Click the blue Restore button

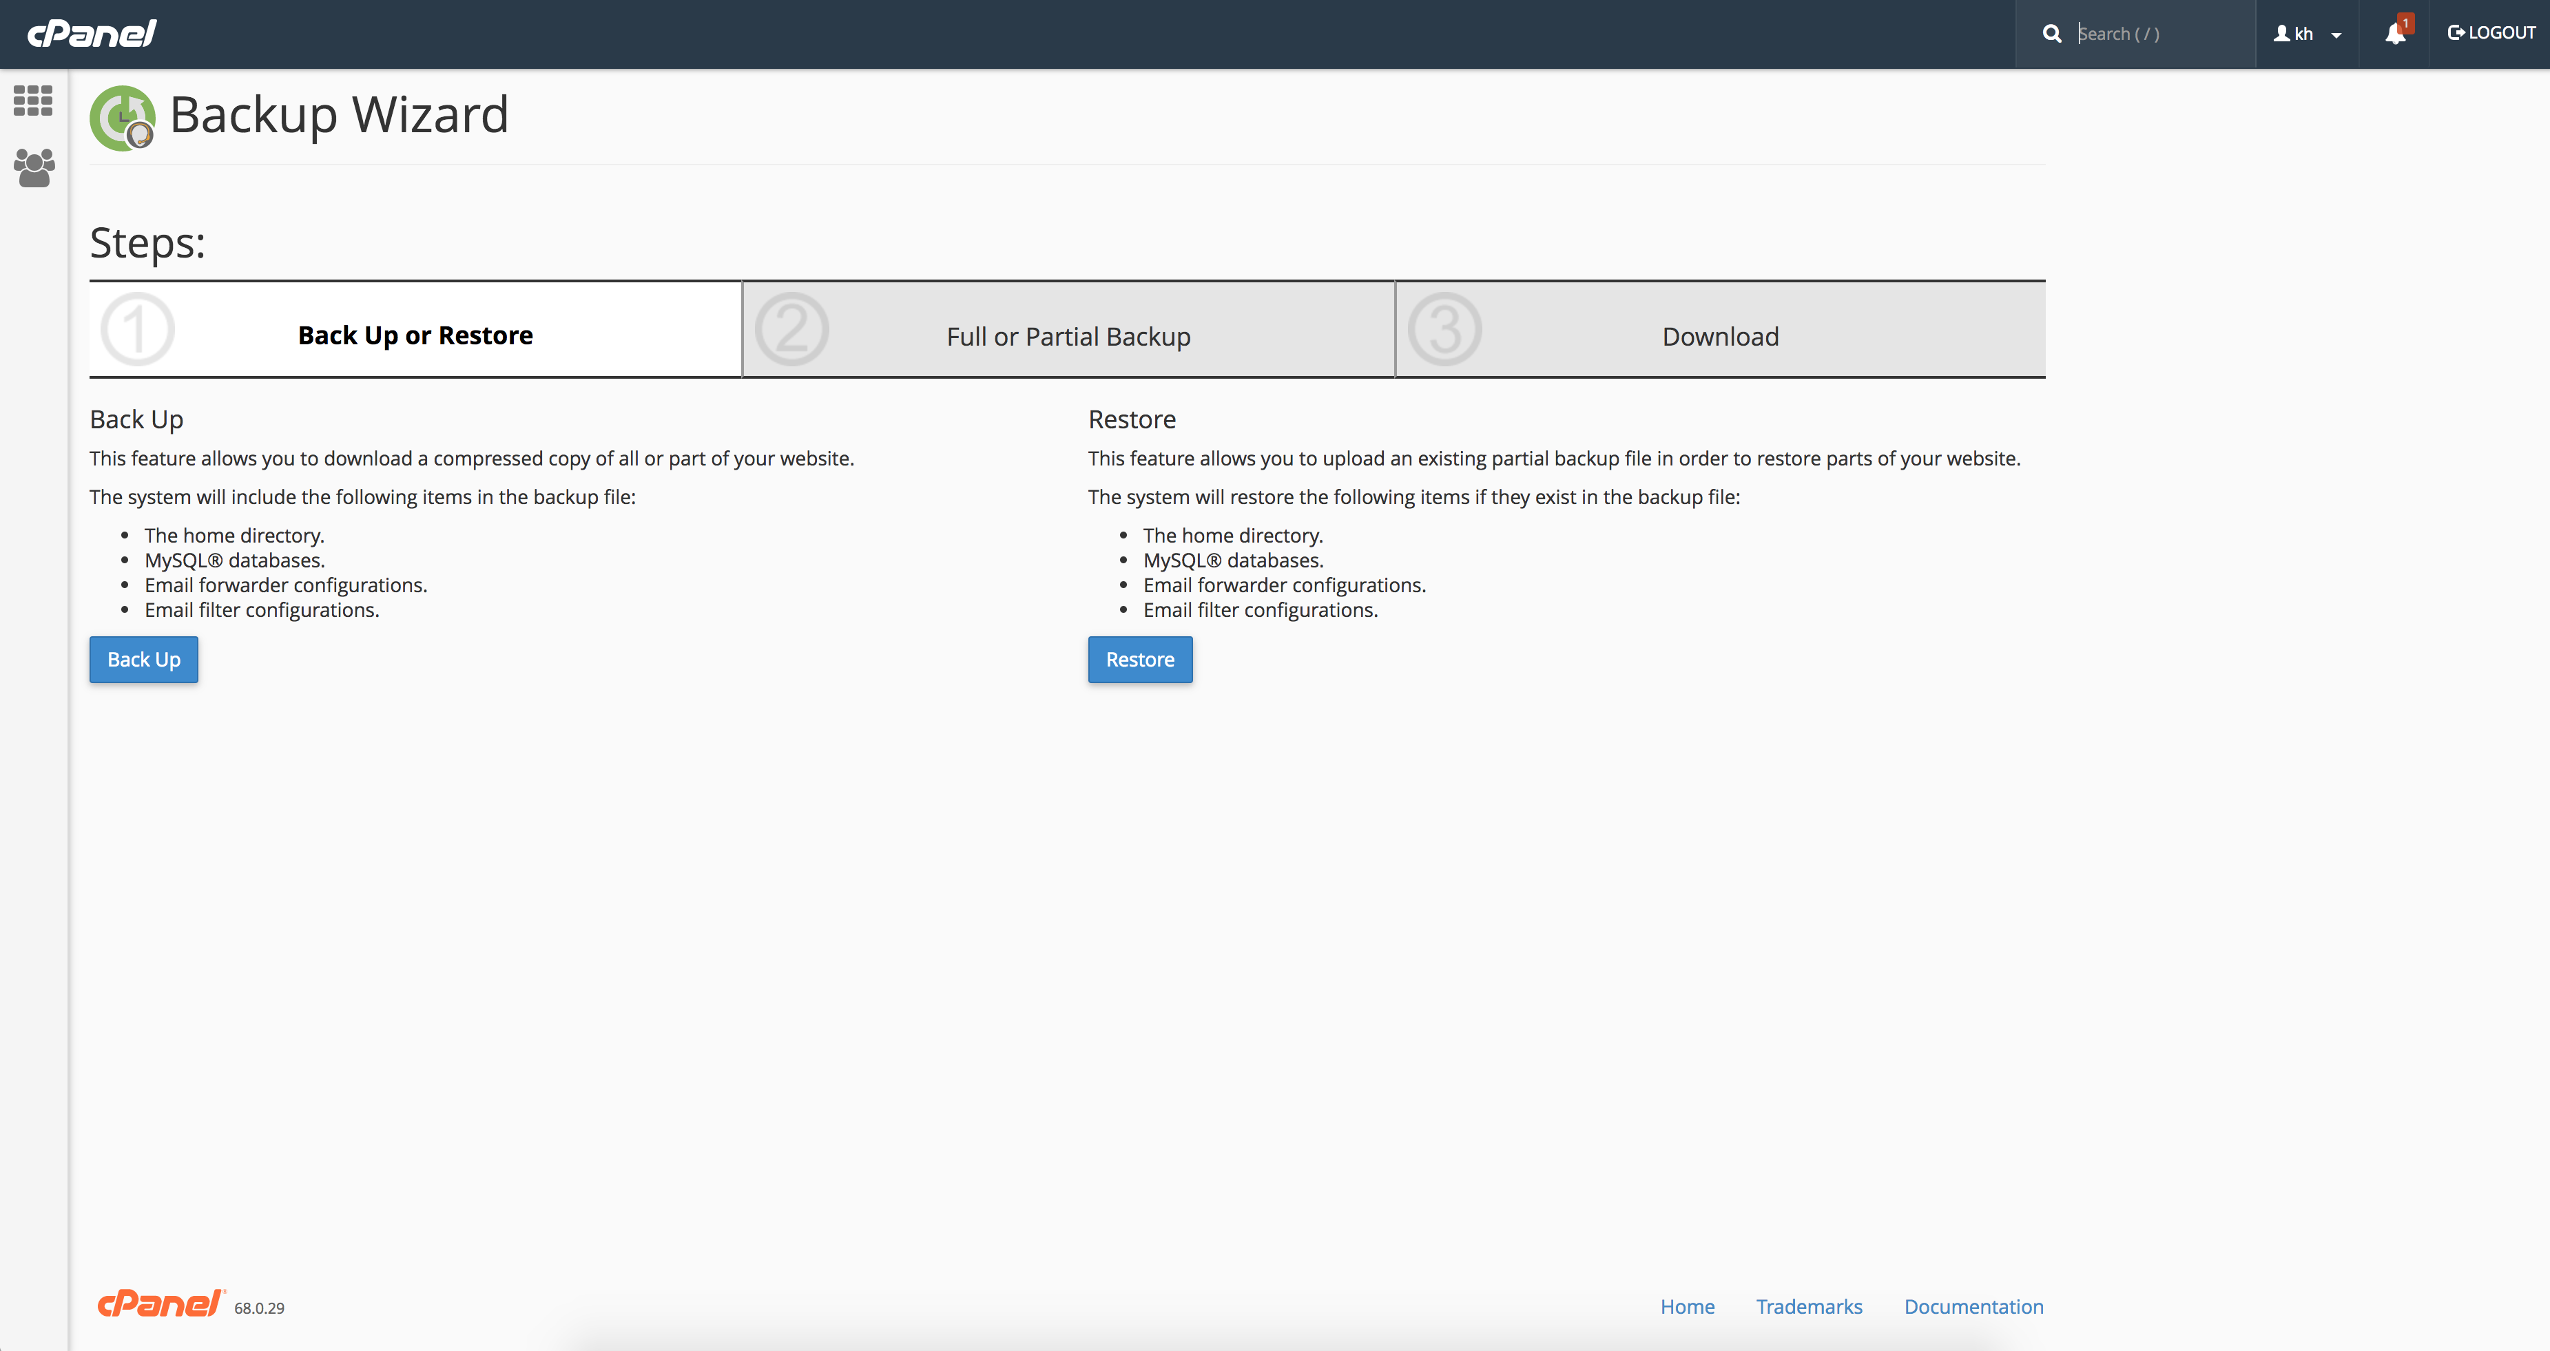(1141, 659)
